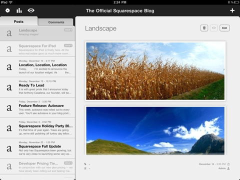Viewport: 240px width, 180px height.
Task: Tap the 'a' icon beside Feature Release: Autosave
Action: pos(9,108)
